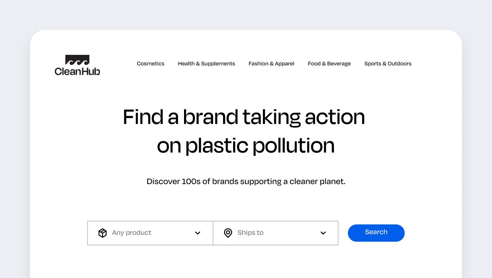The height and width of the screenshot is (278, 492).
Task: Go to Fashion & Apparel
Action: (x=272, y=63)
